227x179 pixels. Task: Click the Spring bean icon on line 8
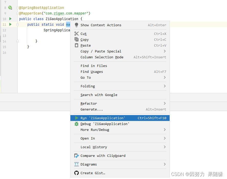pyautogui.click(x=10, y=8)
